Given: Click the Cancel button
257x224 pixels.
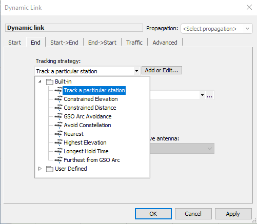Looking at the screenshot, I should [193, 214].
